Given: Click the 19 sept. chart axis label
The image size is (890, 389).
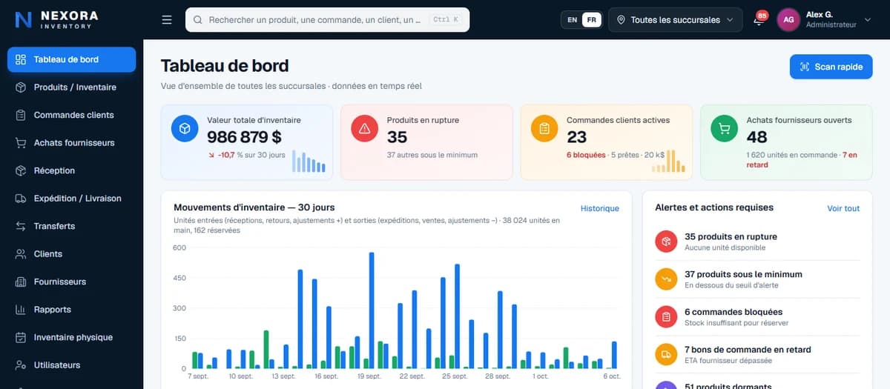Looking at the screenshot, I should coord(369,376).
